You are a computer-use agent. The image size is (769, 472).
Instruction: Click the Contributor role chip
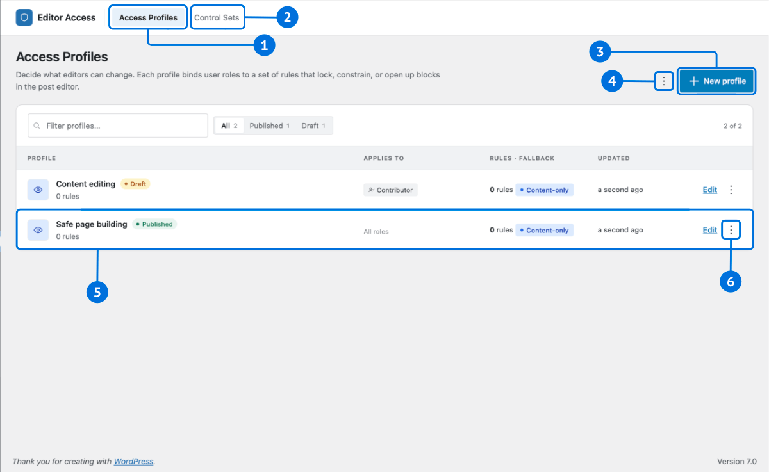(x=391, y=190)
